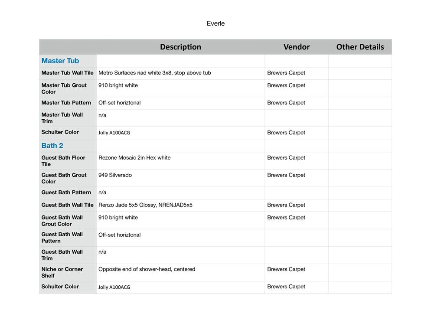Click "Brewers Carpet" in the Niche or Corner Shelf row

[x=286, y=269]
